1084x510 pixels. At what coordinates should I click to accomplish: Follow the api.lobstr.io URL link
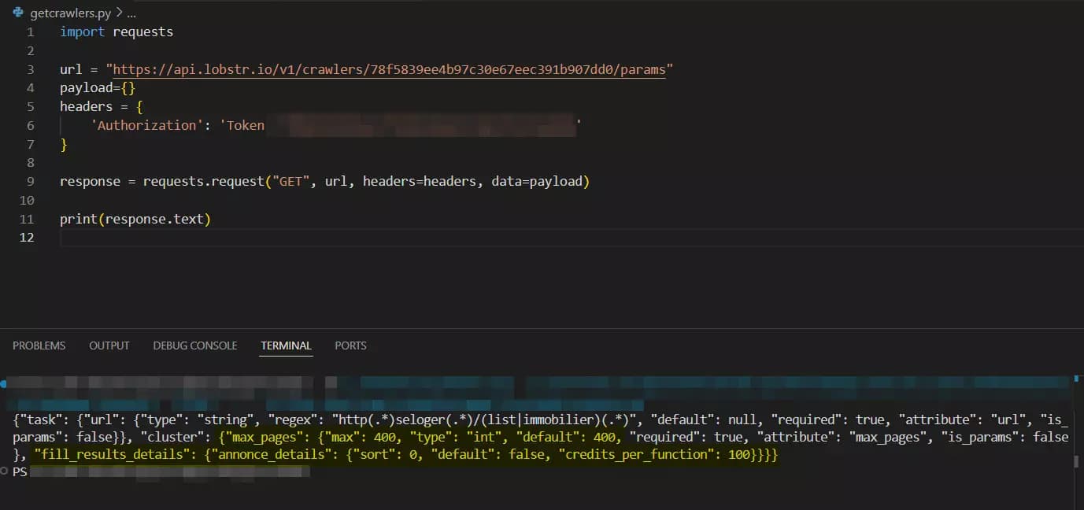[x=390, y=69]
